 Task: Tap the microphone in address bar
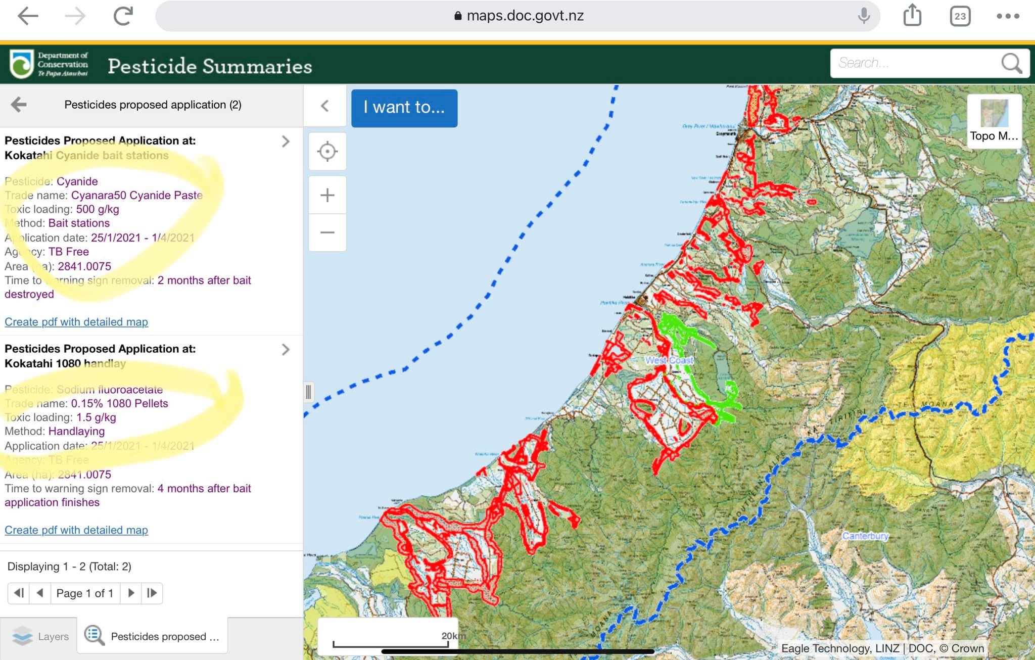(x=864, y=16)
